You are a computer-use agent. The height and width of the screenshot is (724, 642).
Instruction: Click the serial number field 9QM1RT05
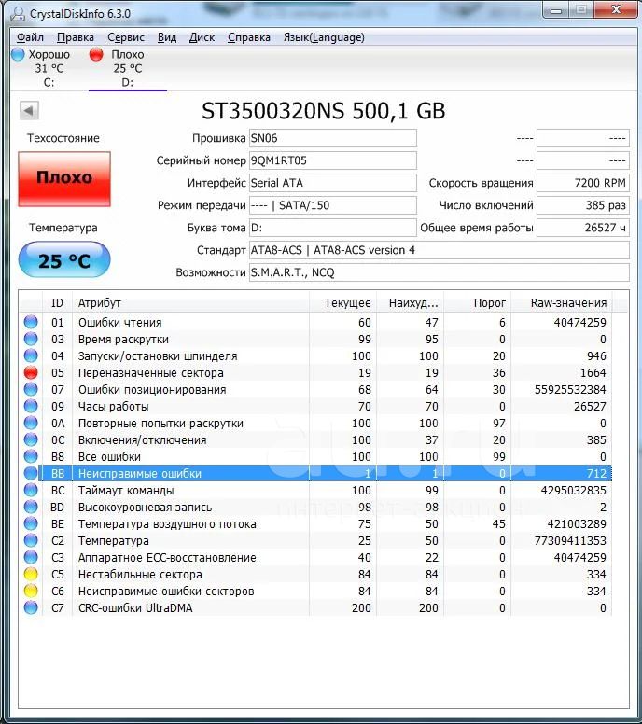pos(332,160)
